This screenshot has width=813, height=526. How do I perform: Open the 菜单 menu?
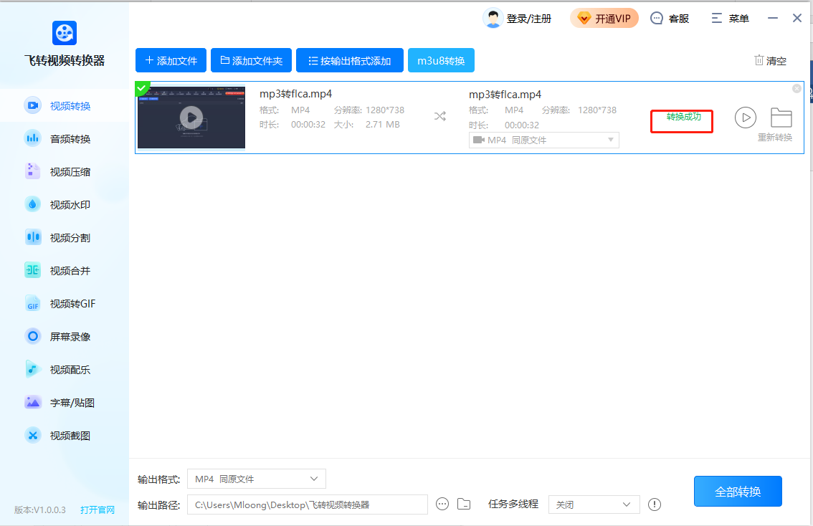(730, 19)
